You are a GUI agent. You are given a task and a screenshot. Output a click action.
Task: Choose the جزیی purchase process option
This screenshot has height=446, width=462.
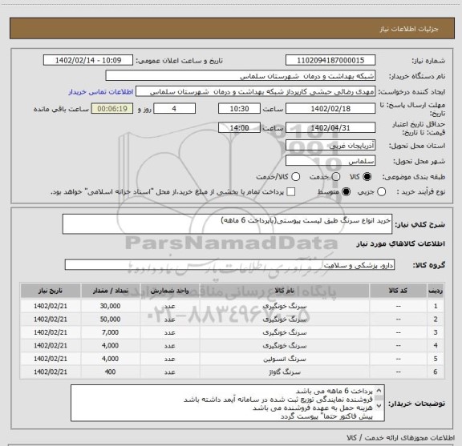pos(381,192)
